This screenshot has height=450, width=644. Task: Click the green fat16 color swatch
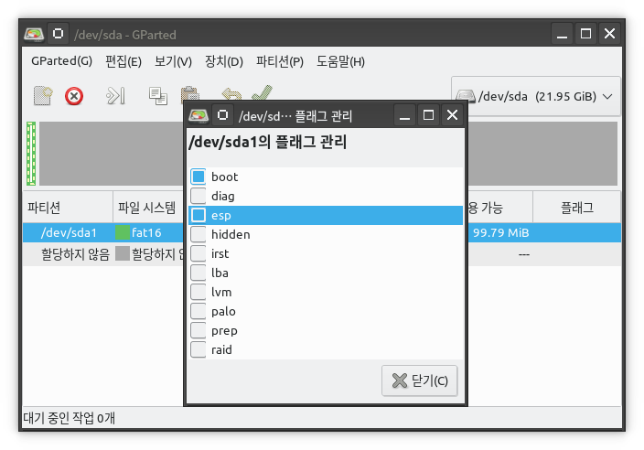123,232
